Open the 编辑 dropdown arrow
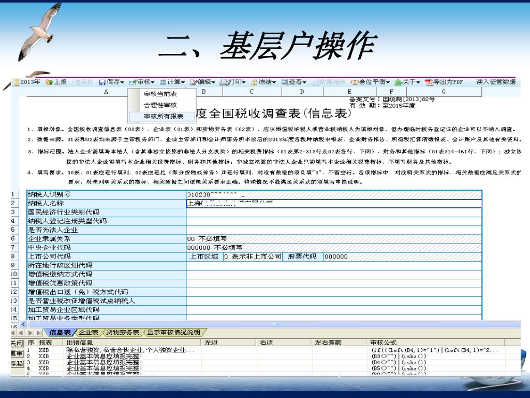Viewport: 530px width, 398px height. coord(213,82)
